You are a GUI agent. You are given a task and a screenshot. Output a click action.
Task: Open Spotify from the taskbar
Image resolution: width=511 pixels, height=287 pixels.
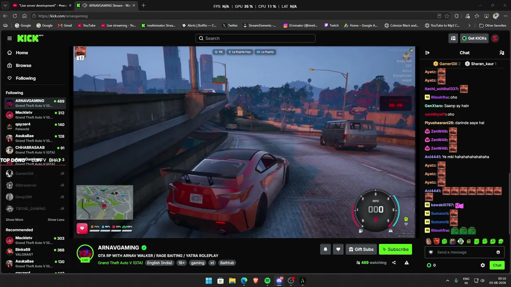pos(267,281)
